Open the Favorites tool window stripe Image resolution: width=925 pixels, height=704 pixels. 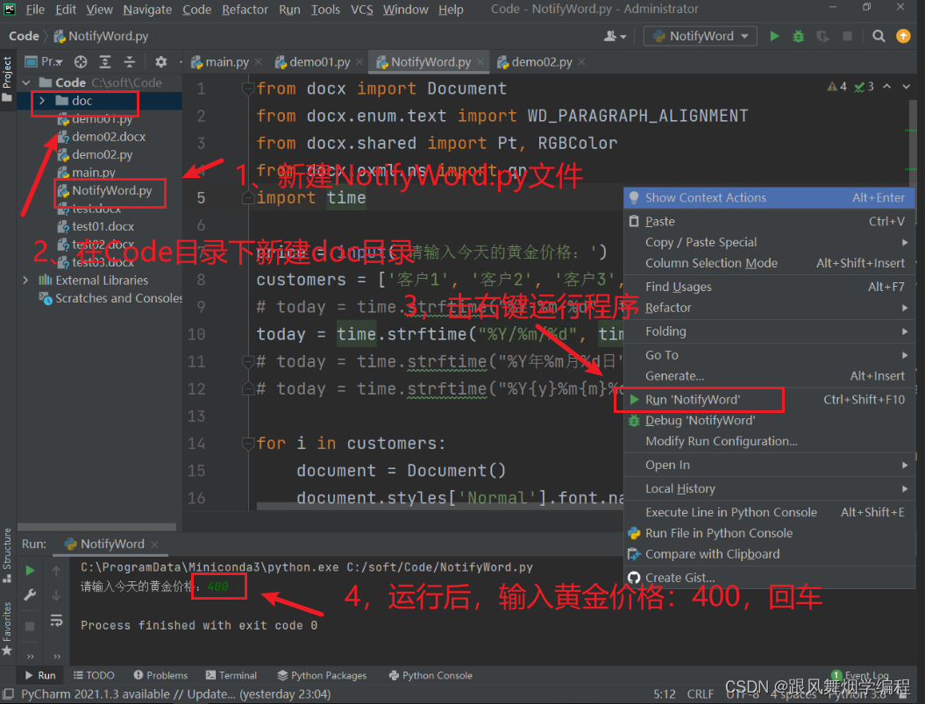(7, 629)
